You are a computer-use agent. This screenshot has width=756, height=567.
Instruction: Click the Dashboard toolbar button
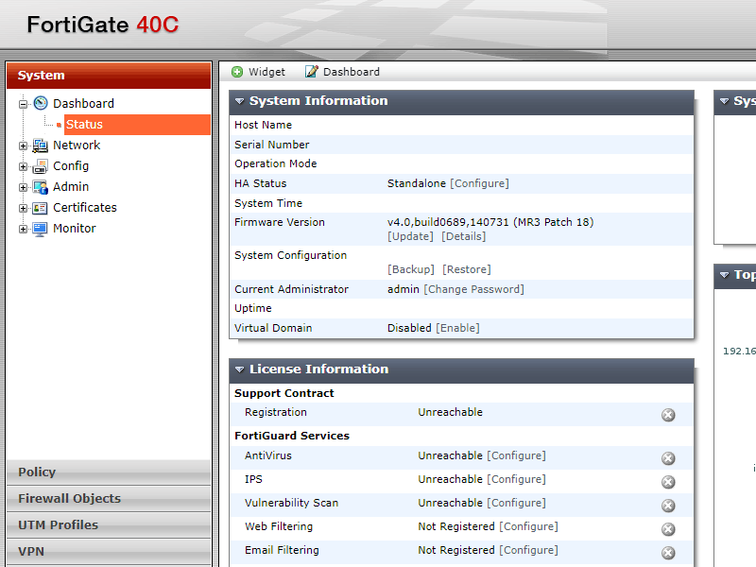click(342, 72)
